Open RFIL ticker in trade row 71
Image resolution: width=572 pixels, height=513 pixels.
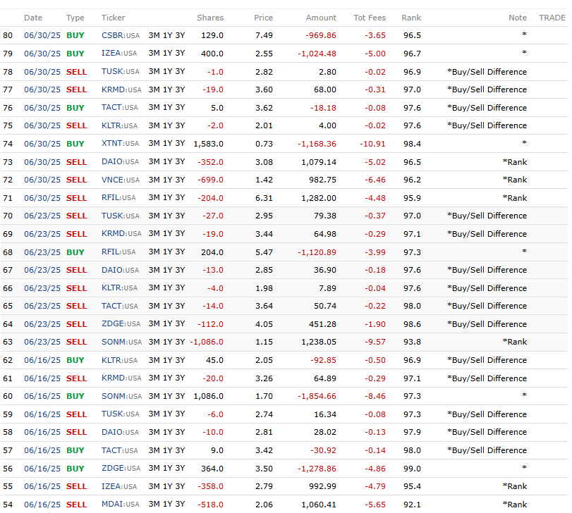click(111, 198)
